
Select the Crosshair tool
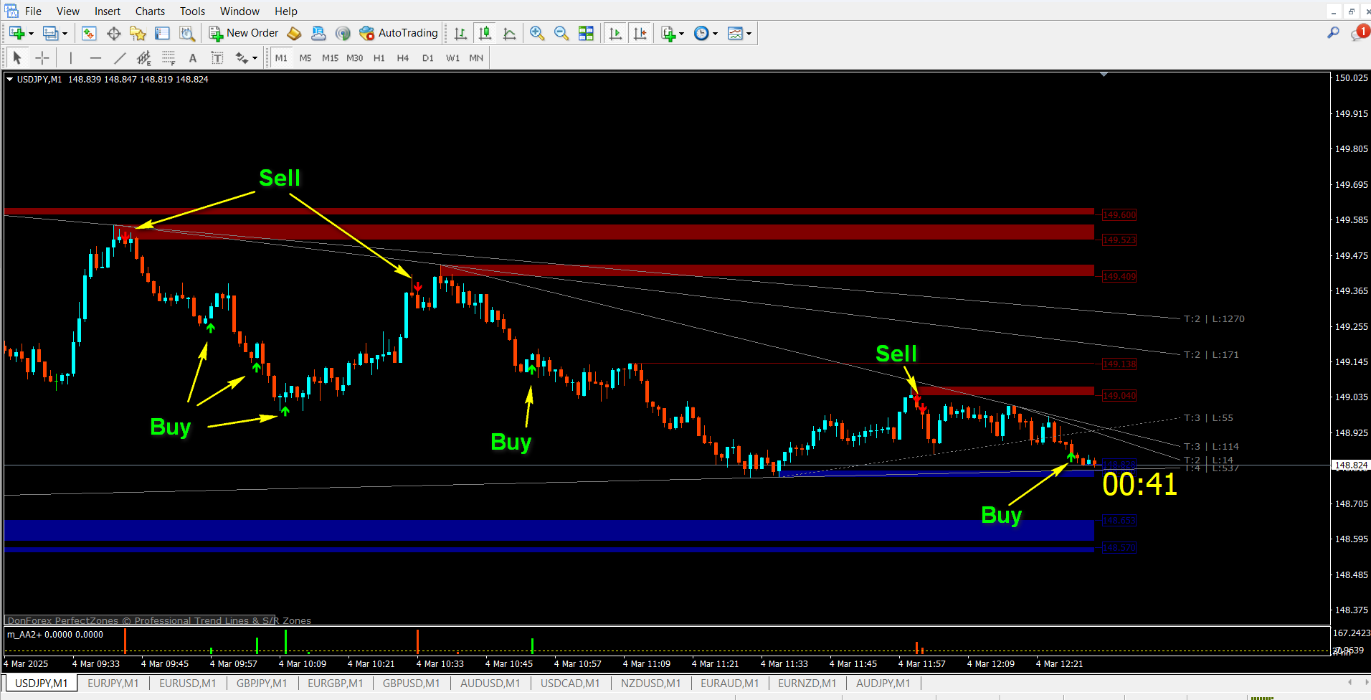[42, 57]
